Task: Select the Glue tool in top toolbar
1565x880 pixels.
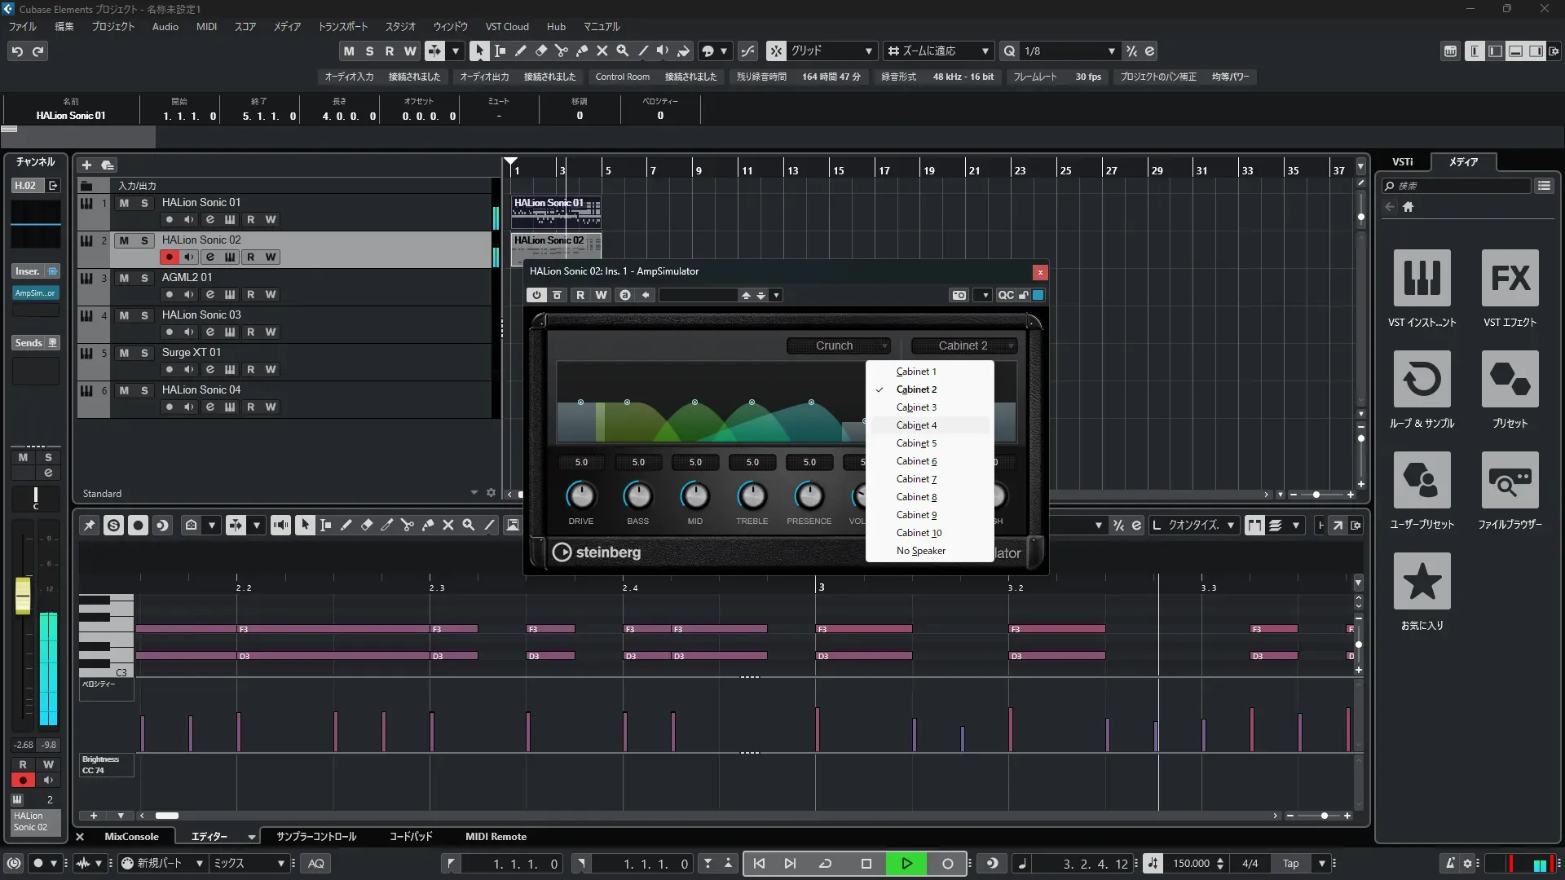Action: [581, 51]
